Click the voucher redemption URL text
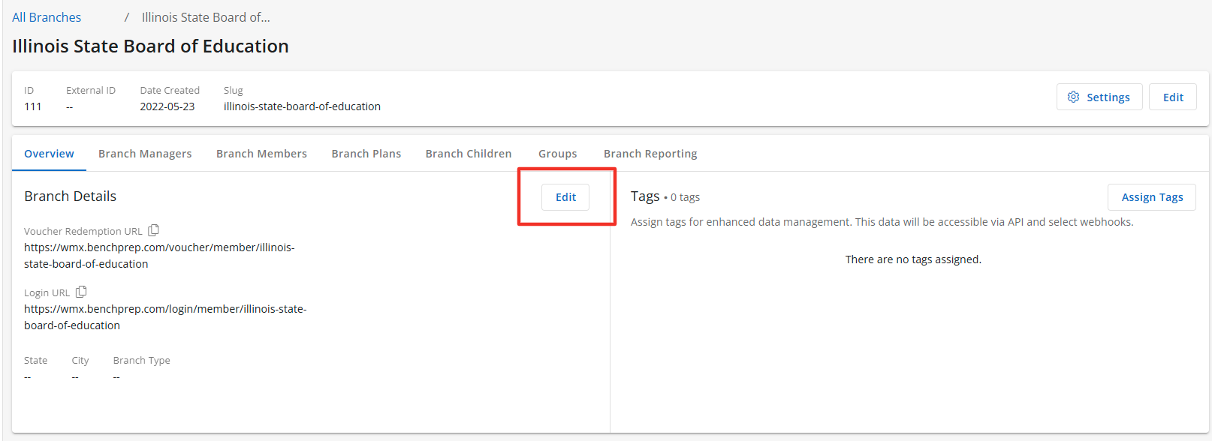Image resolution: width=1212 pixels, height=441 pixels. 159,256
